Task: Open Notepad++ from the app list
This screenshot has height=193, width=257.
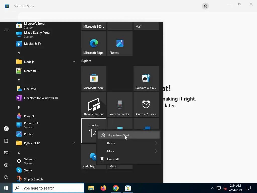Action: tap(46, 71)
